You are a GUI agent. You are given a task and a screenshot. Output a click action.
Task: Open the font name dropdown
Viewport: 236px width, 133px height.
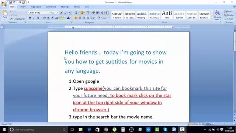point(50,13)
